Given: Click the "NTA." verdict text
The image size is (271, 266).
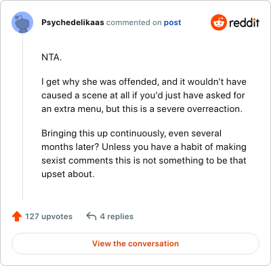Looking at the screenshot, I should [51, 58].
